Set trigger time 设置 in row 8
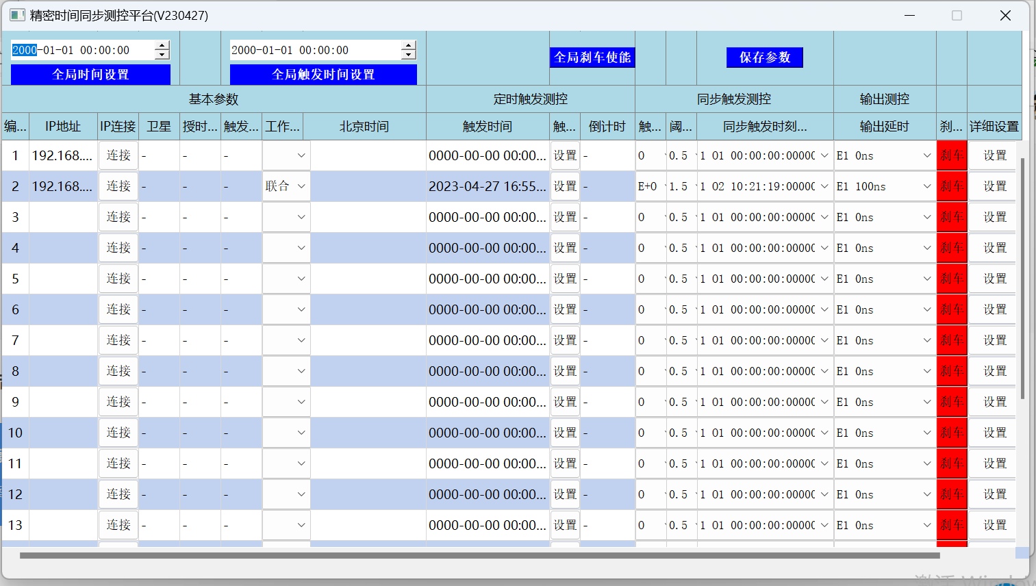Viewport: 1036px width, 586px height. coord(565,371)
